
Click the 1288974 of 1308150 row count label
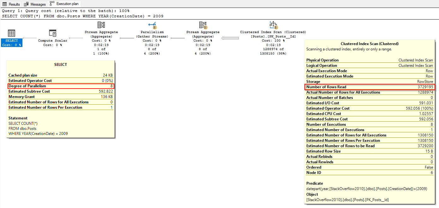pyautogui.click(x=273, y=51)
